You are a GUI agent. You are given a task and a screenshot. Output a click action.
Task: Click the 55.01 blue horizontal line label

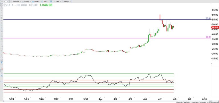[x=208, y=18]
